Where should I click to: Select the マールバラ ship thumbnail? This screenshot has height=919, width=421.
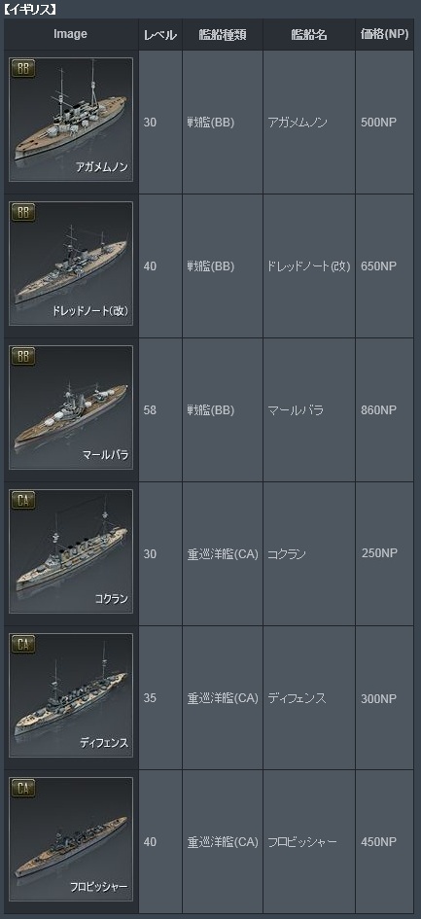tap(71, 407)
